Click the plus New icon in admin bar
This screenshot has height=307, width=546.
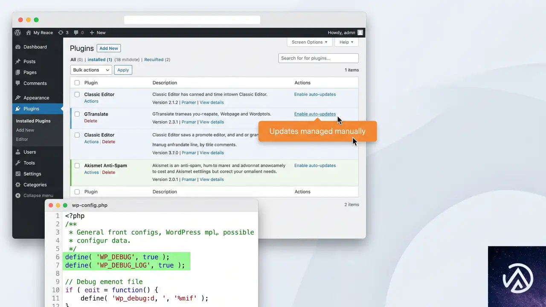point(92,32)
